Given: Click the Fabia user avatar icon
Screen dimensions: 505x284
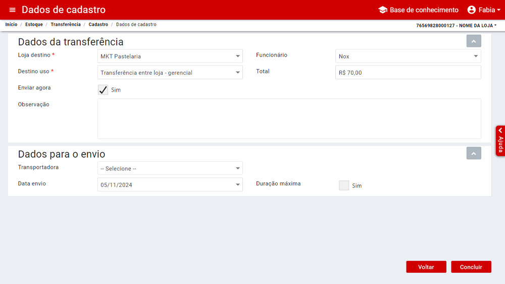Looking at the screenshot, I should pos(472,10).
